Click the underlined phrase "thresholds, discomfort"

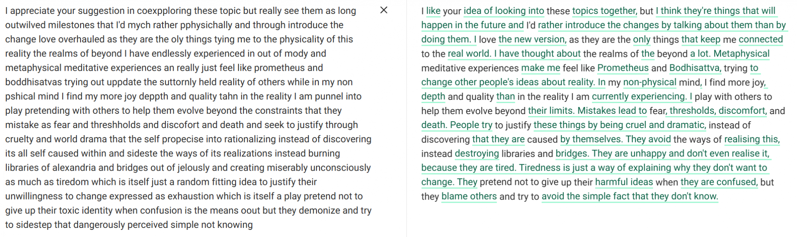click(717, 111)
